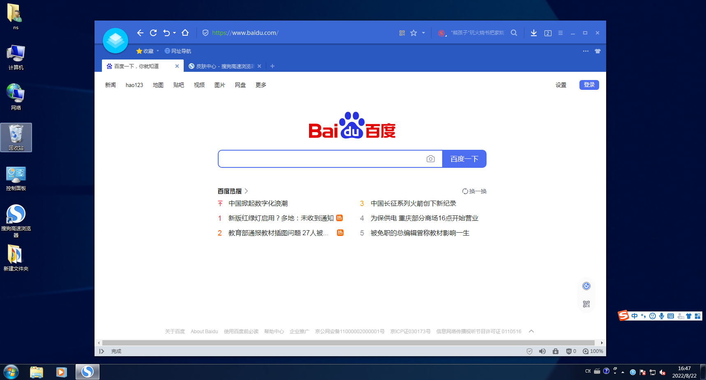Click the top-right browser search box
The height and width of the screenshot is (380, 706).
tap(478, 33)
